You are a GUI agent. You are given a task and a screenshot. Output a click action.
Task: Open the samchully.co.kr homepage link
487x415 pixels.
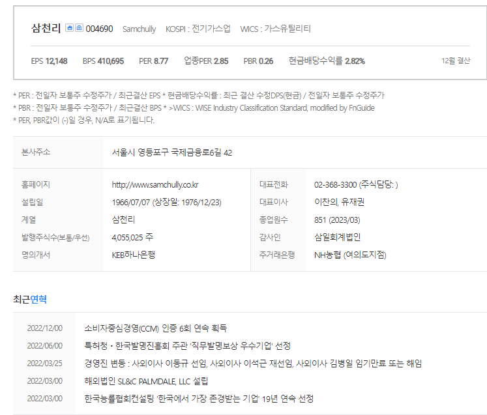click(155, 184)
